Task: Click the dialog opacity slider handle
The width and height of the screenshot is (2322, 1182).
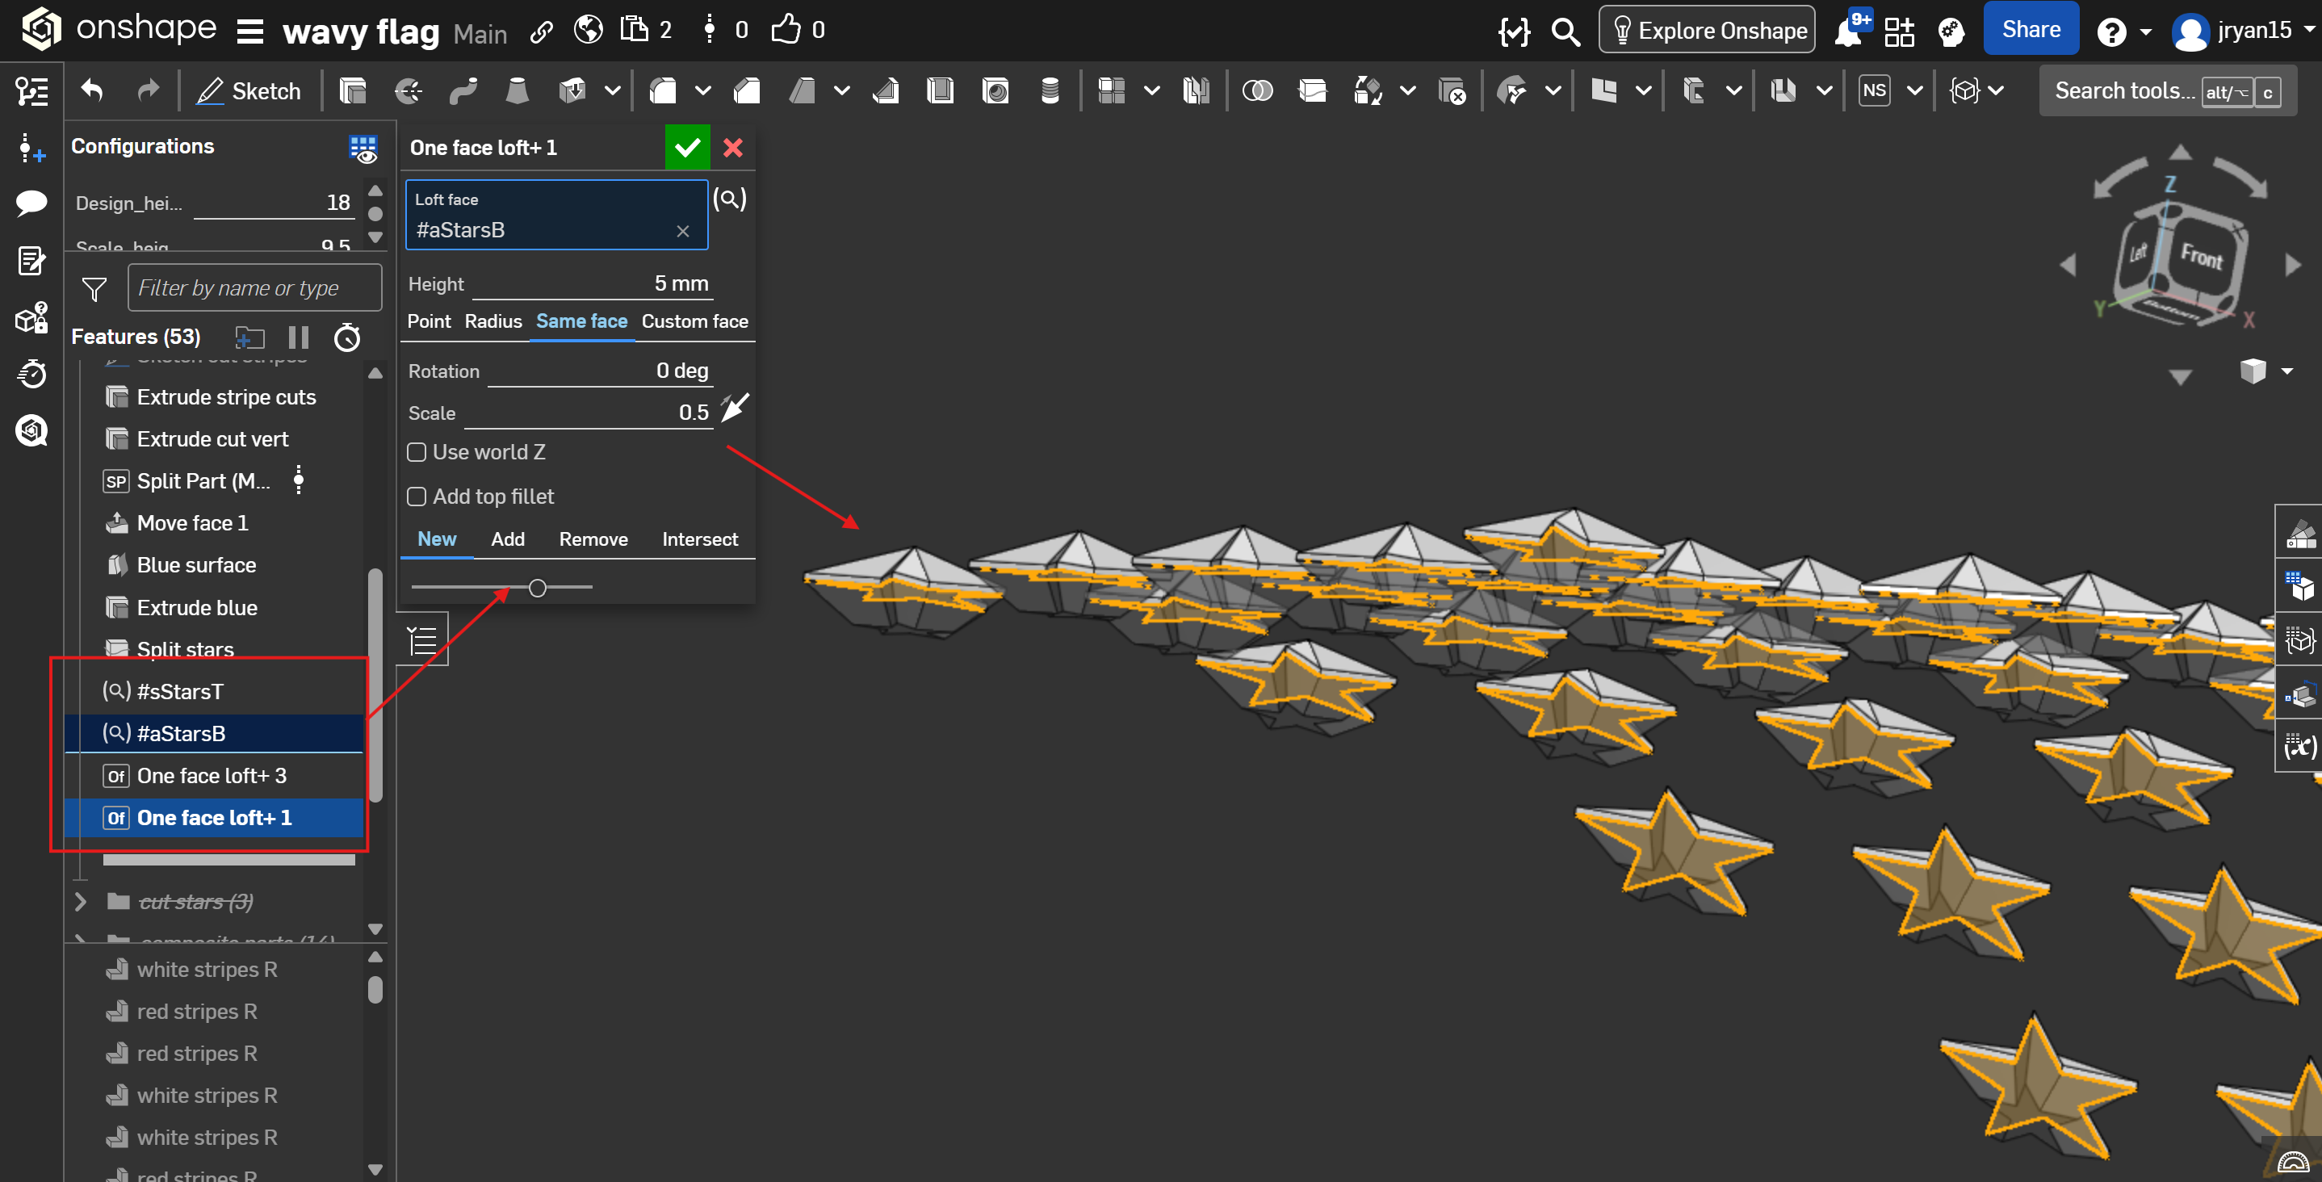Action: pos(537,589)
